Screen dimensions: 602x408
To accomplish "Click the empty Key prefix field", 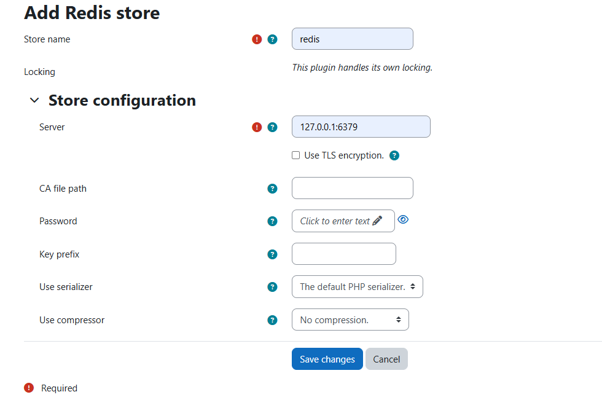I will (343, 254).
